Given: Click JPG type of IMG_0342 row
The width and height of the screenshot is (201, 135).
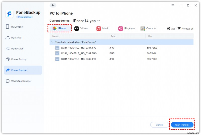Looking at the screenshot, I should coord(112,59).
